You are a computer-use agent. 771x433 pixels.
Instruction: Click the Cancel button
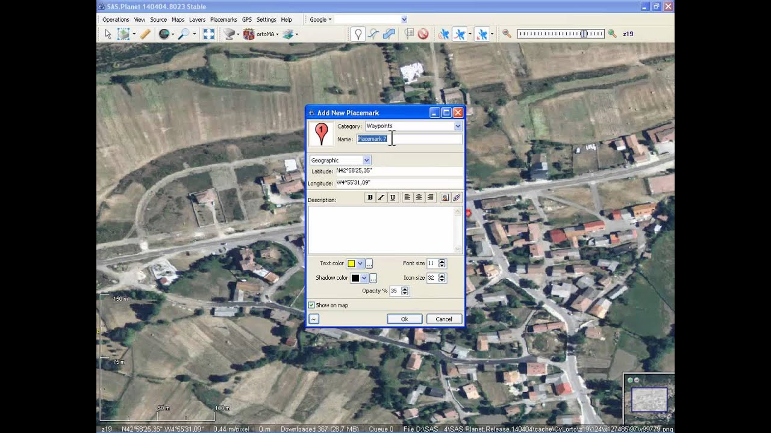(444, 319)
